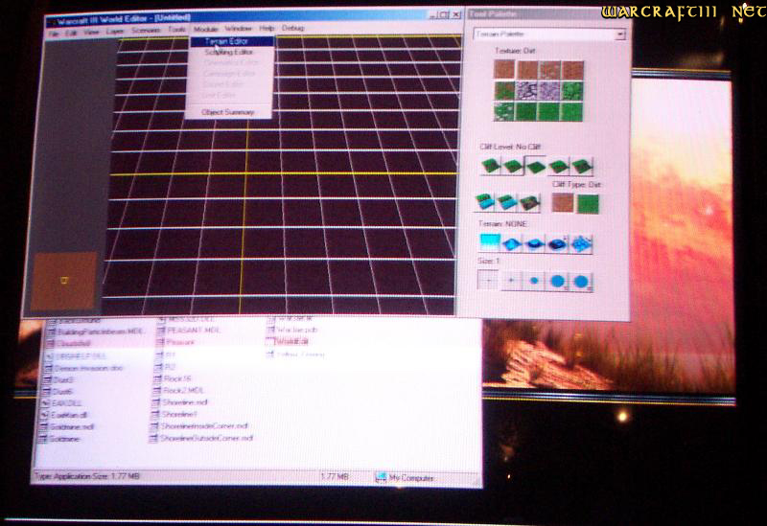The image size is (767, 526).
Task: Select the first water cliff icon with the blue base
Action: (485, 202)
